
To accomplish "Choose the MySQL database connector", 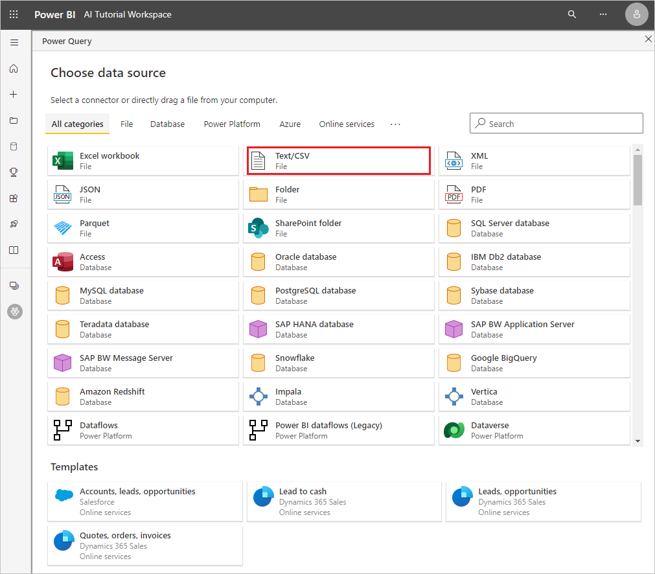I will click(143, 296).
